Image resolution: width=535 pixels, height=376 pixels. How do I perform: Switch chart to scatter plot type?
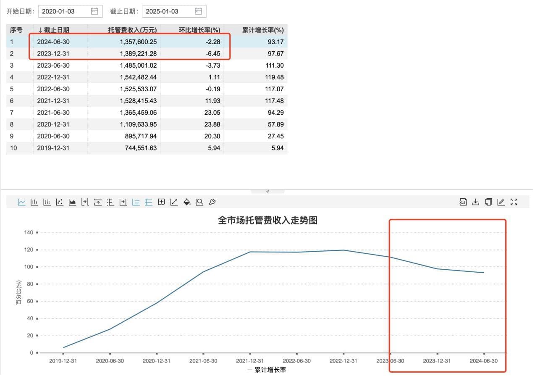pyautogui.click(x=60, y=202)
